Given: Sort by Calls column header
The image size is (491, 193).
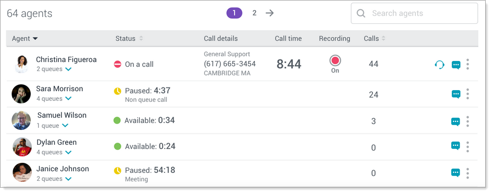Looking at the screenshot, I should 374,39.
